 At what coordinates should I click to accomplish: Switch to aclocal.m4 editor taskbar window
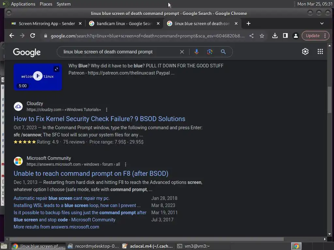point(148,246)
